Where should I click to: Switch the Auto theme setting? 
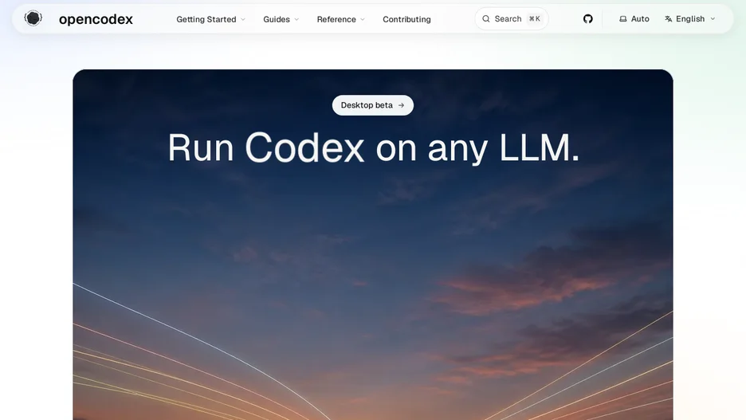634,19
